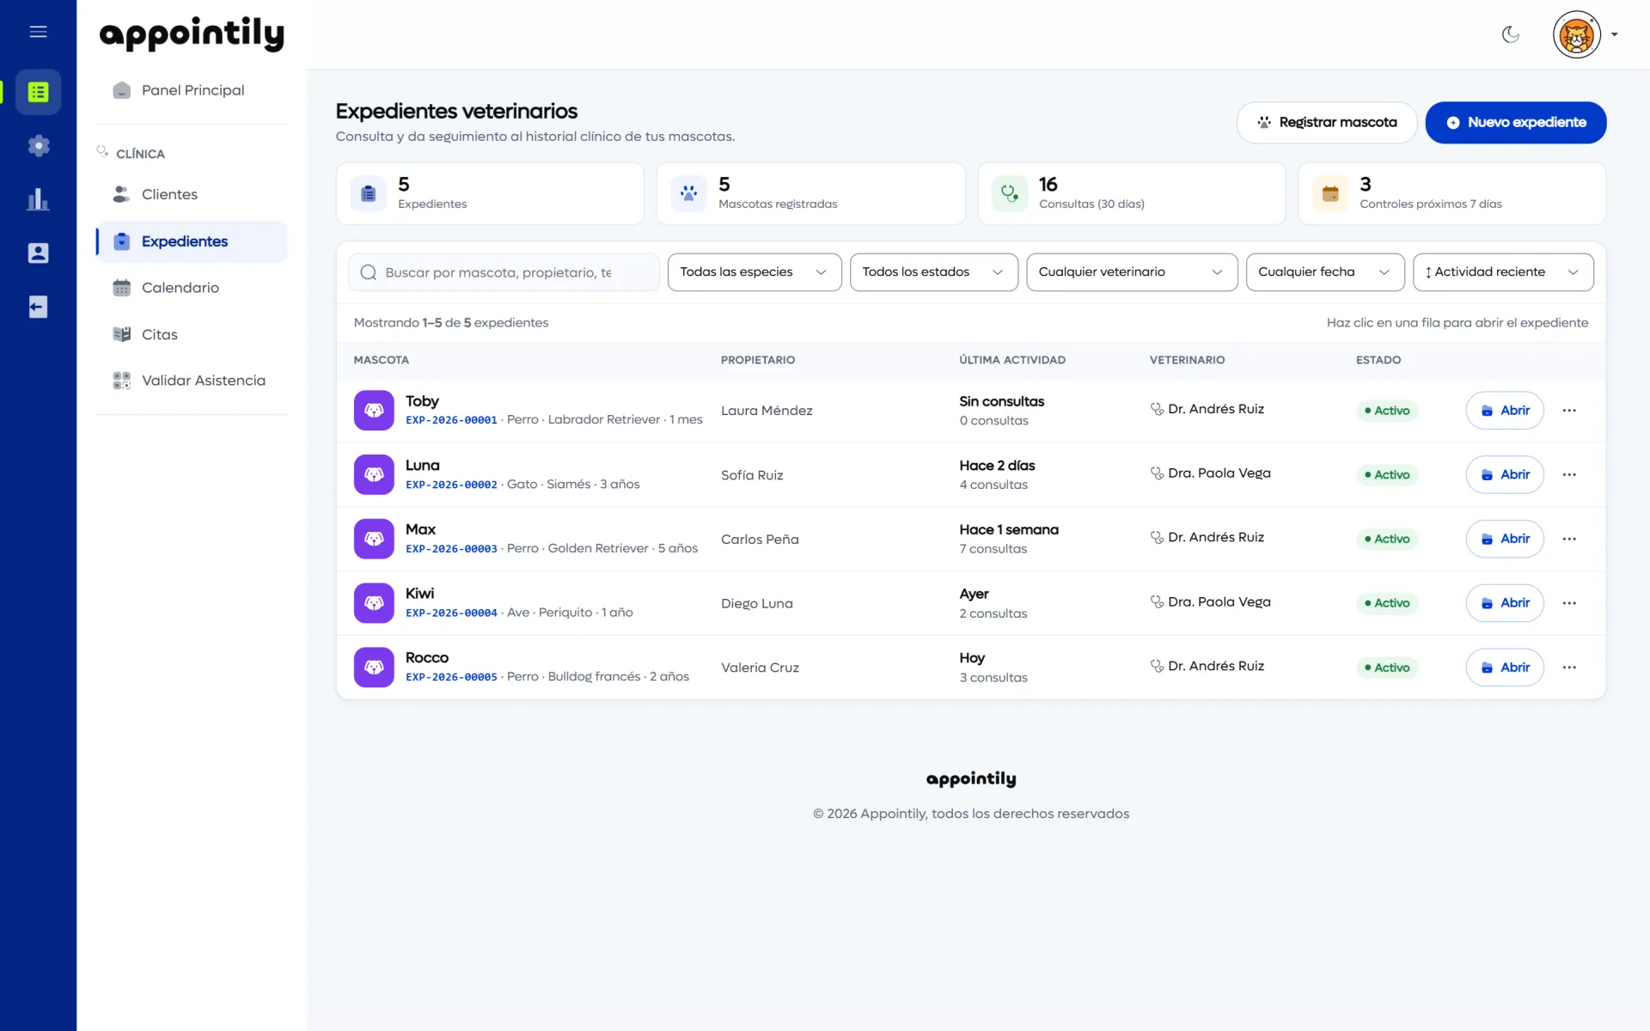Click the Registrar mascota button

click(1326, 123)
